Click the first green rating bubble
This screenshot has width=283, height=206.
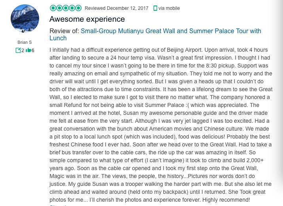click(53, 8)
